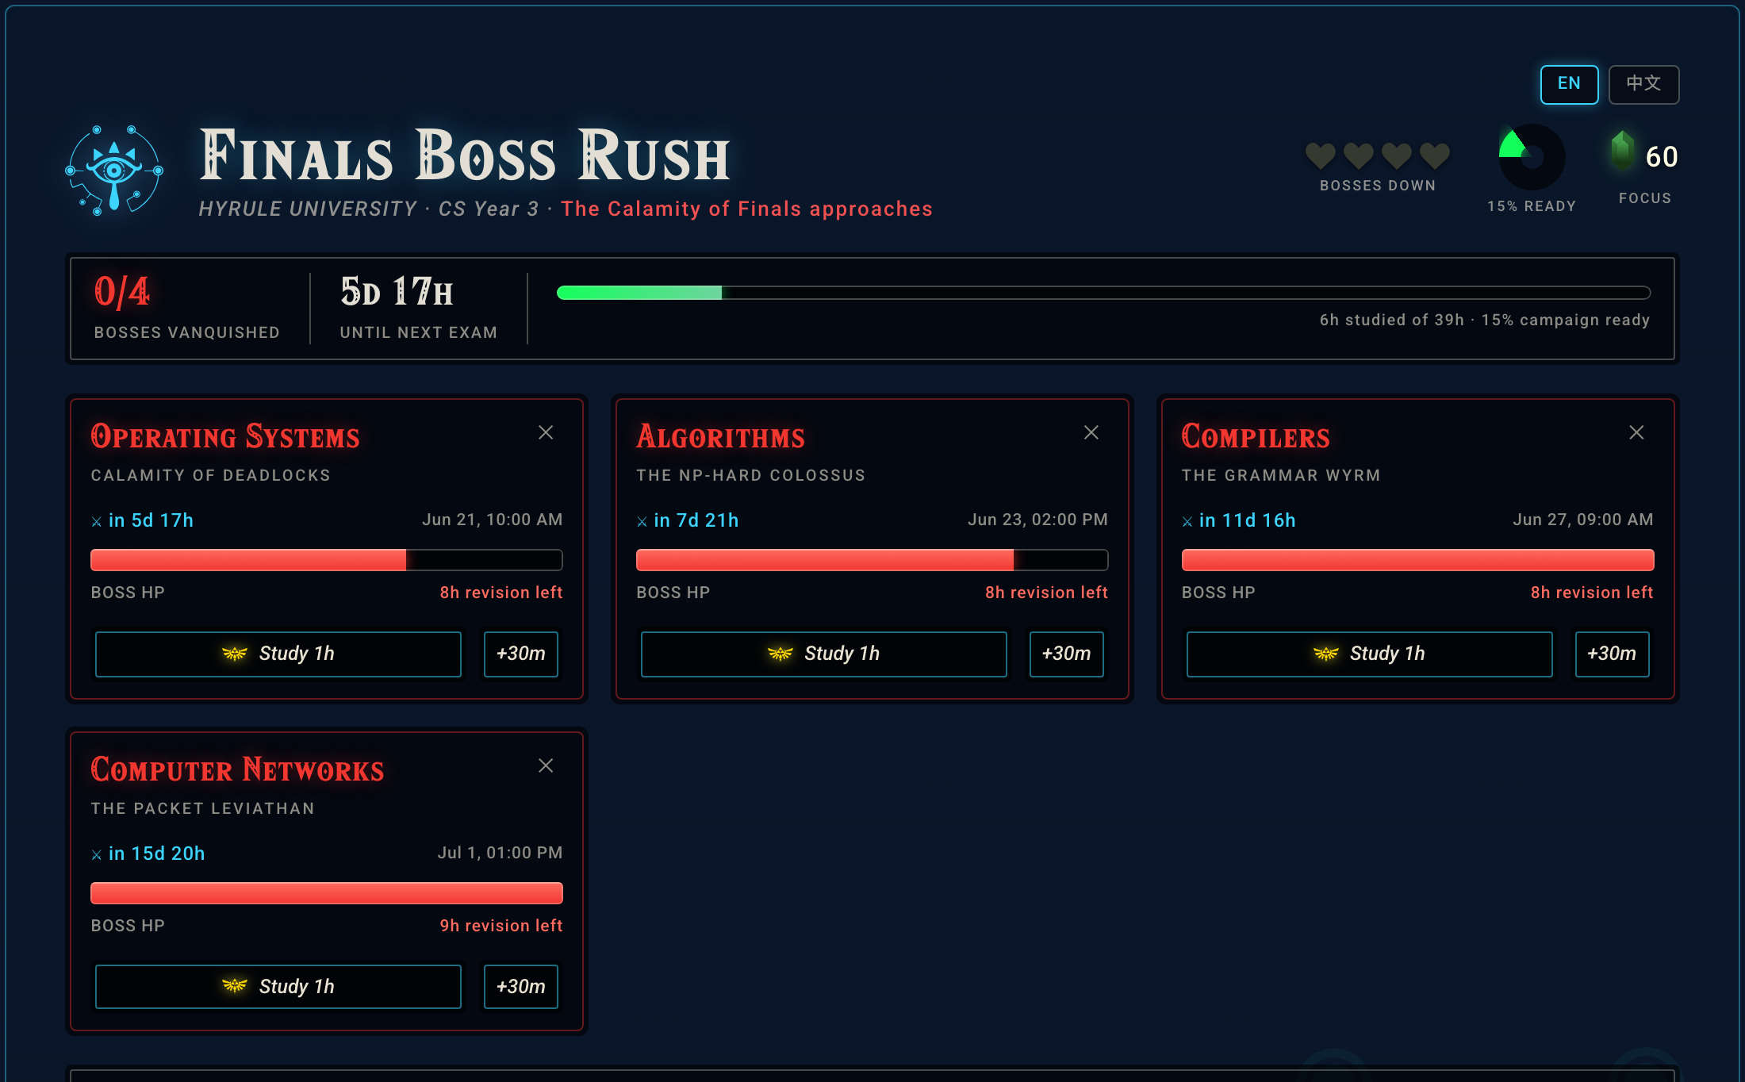Click the Compilers boss HP bar
Screen dimensions: 1745x1082
1417,560
